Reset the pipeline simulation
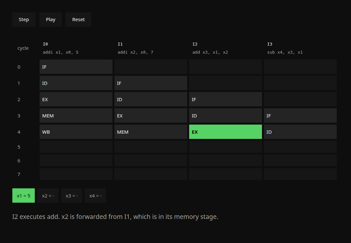This screenshot has width=351, height=243. click(x=78, y=20)
